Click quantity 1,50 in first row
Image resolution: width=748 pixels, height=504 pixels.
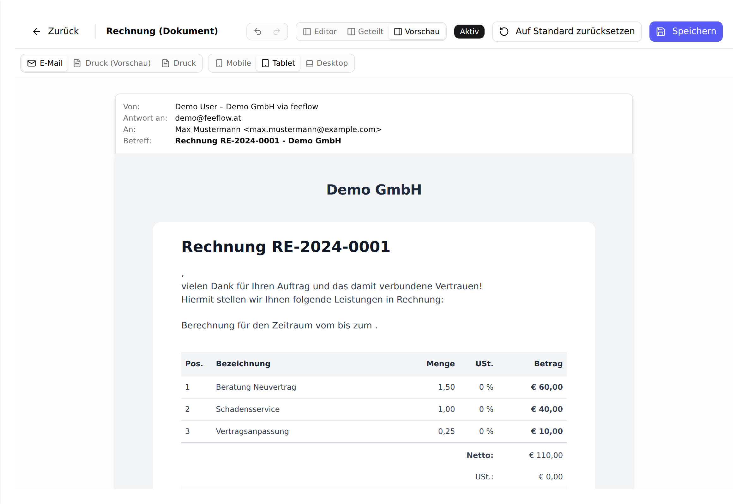coord(446,387)
